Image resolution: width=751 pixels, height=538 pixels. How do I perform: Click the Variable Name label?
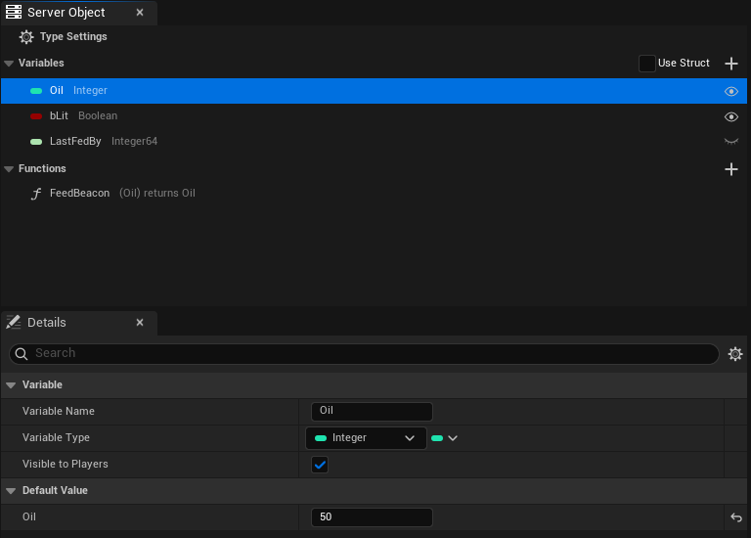coord(59,412)
